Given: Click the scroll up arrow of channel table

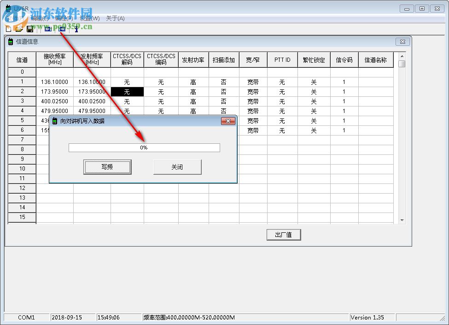Looking at the screenshot, I should 402,56.
